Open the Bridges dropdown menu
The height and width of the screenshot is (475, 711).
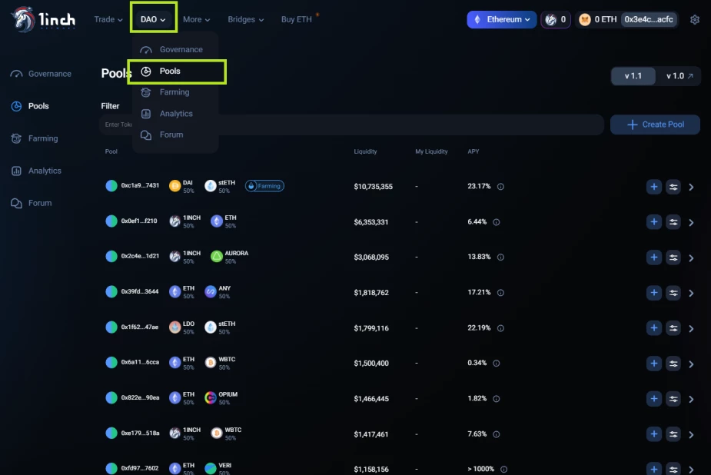tap(245, 19)
